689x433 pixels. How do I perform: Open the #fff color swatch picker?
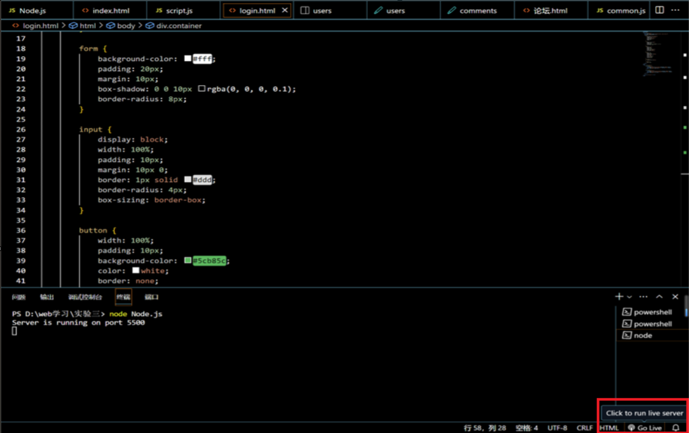coord(188,58)
